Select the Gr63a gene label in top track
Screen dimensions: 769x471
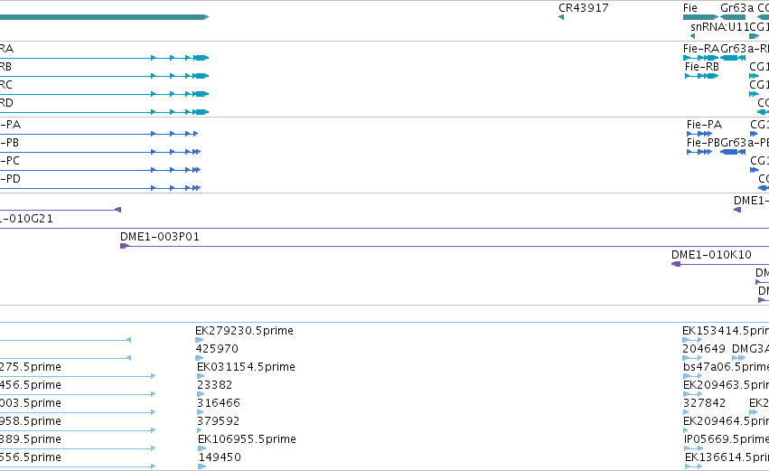(x=736, y=8)
